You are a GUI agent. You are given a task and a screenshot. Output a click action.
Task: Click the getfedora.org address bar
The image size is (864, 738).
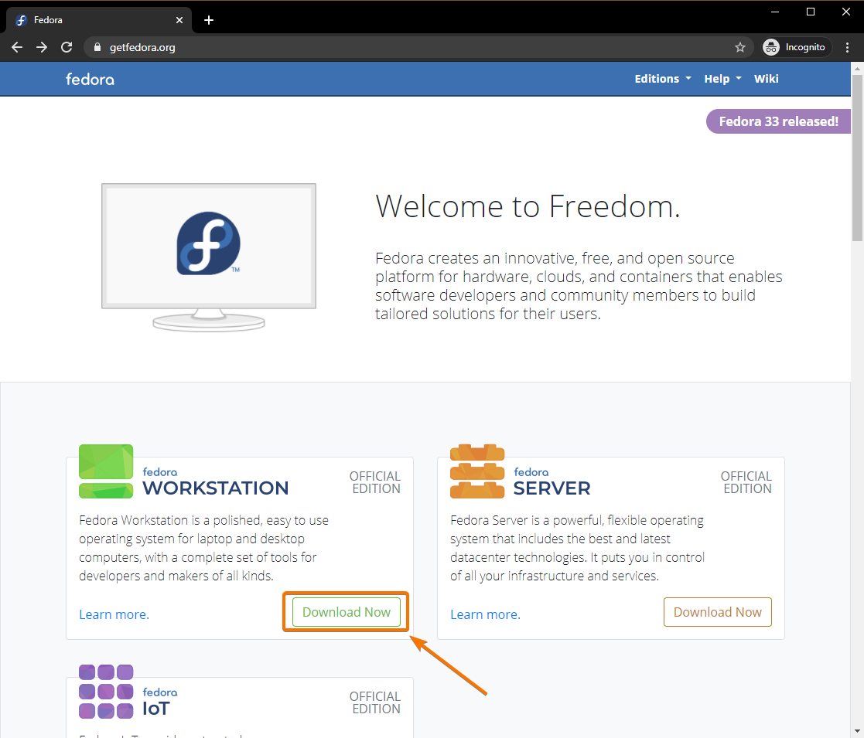click(x=387, y=47)
